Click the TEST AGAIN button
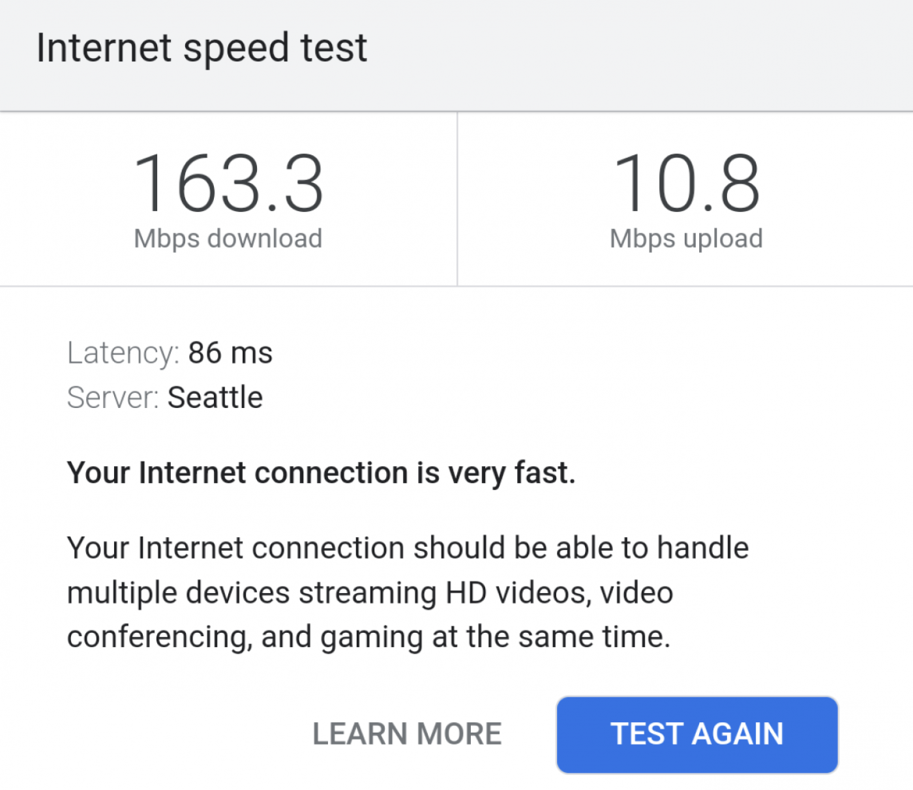Viewport: 913px width, 790px height. [x=696, y=735]
